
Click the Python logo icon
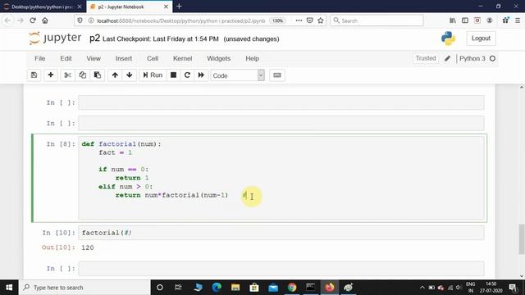[448, 39]
